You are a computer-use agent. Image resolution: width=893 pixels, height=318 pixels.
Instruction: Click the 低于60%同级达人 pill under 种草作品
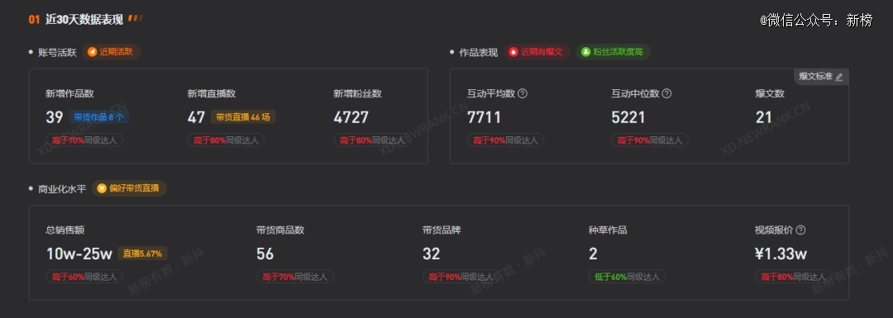coord(627,277)
